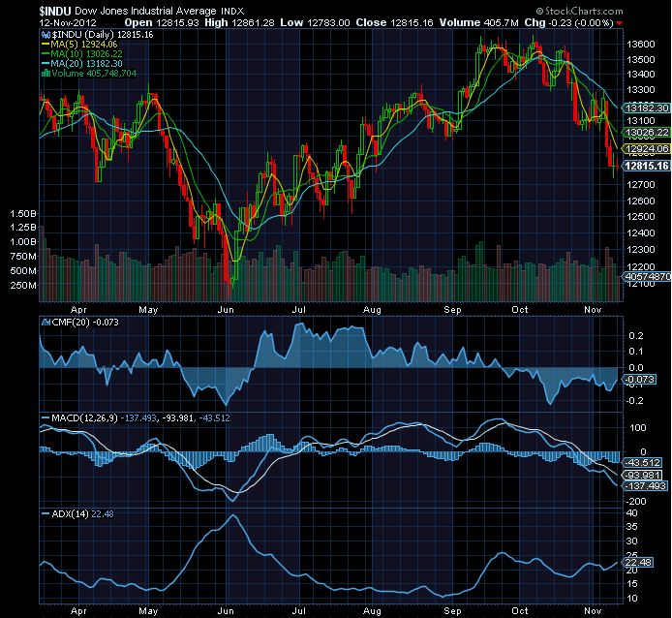The width and height of the screenshot is (672, 618).
Task: Click the '10' ADX axis label
Action: click(x=631, y=599)
